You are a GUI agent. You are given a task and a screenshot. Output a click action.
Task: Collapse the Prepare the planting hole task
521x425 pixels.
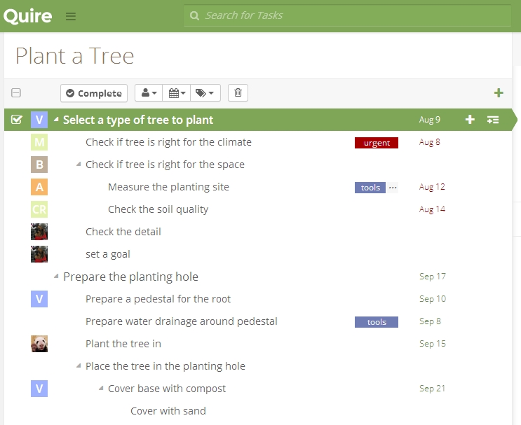click(56, 276)
